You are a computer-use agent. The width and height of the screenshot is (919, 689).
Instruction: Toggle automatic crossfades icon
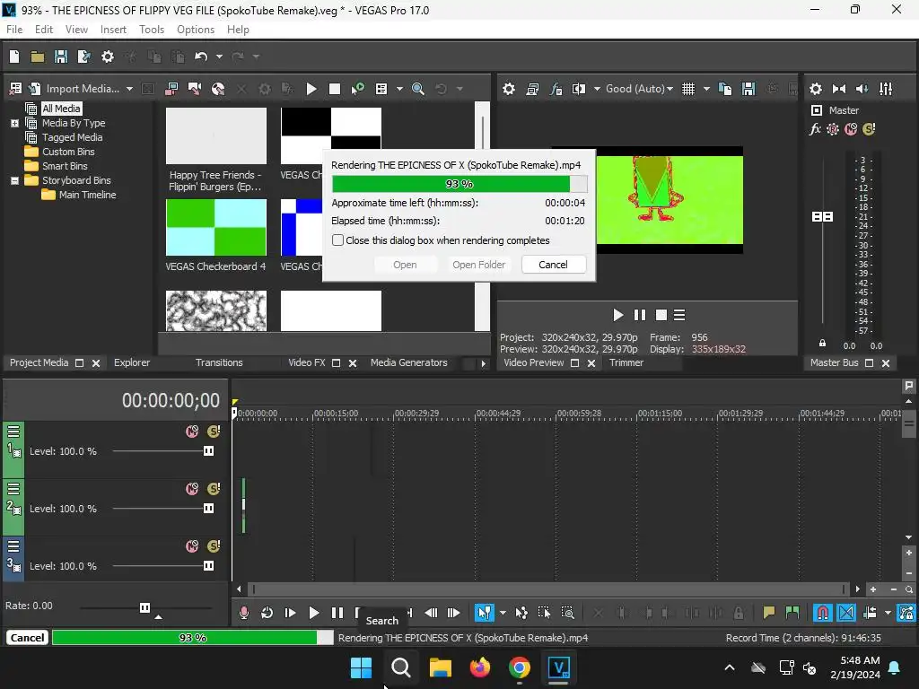846,613
